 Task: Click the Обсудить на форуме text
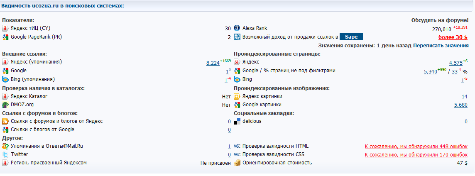(439, 20)
